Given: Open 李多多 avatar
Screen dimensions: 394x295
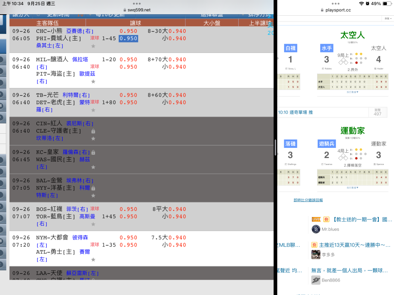Looking at the screenshot, I should point(316,254).
